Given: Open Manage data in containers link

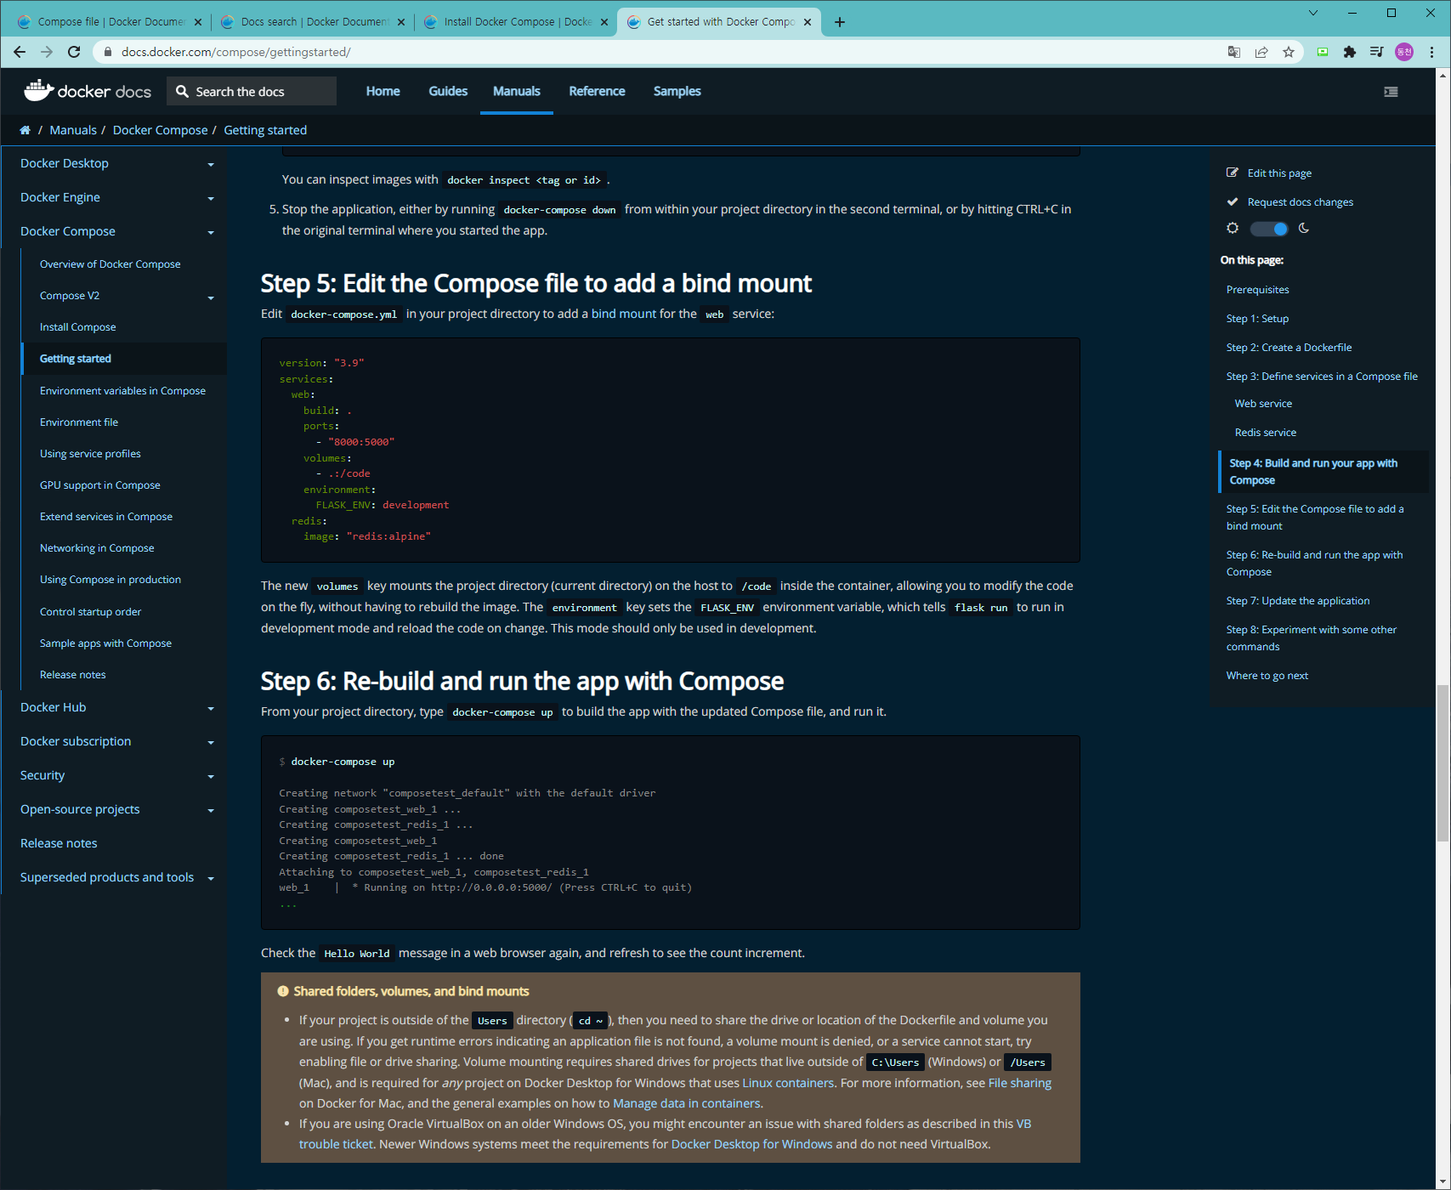Looking at the screenshot, I should pos(687,1103).
